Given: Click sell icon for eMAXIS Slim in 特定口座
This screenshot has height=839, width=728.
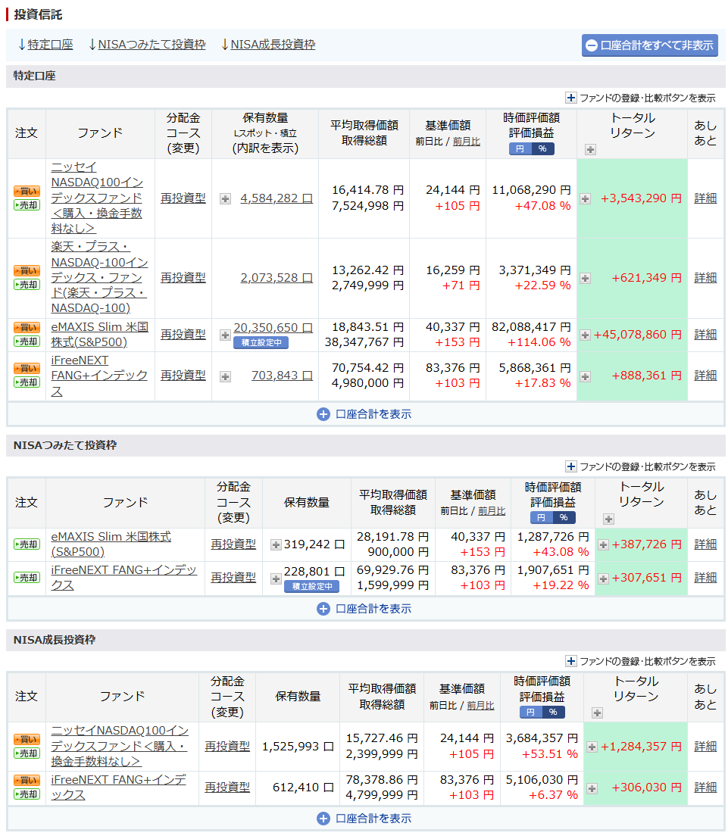Looking at the screenshot, I should [27, 342].
